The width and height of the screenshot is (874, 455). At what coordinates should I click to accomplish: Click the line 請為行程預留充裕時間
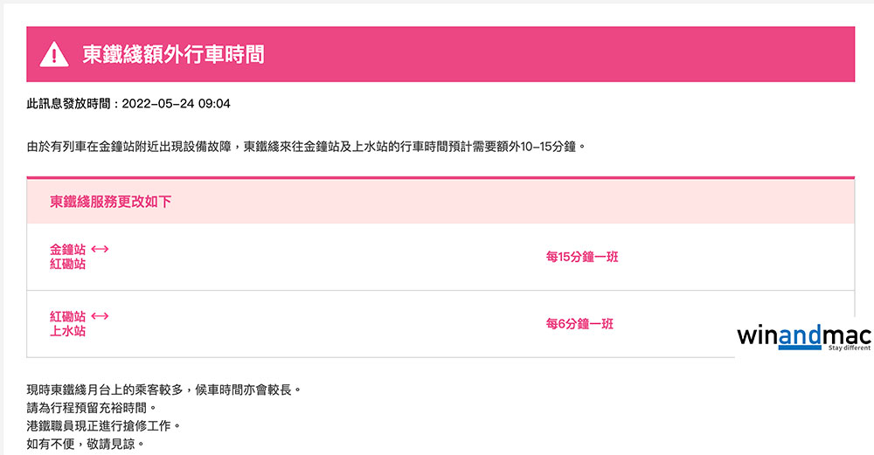(93, 407)
